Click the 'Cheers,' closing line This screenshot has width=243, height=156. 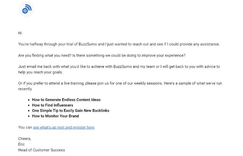(x=25, y=139)
